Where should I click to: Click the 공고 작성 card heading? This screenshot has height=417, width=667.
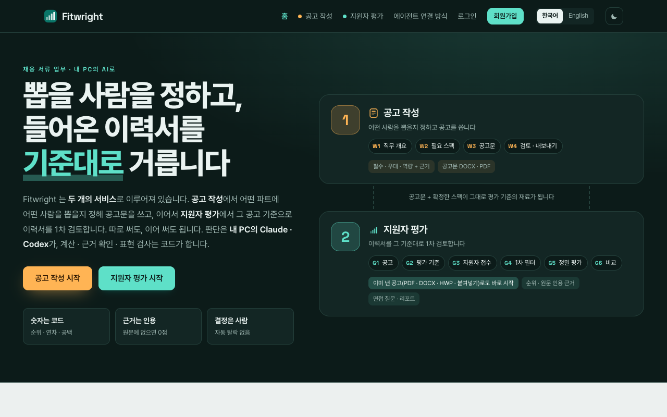[401, 113]
